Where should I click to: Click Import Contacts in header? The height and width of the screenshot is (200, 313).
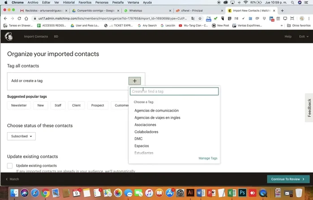(x=36, y=37)
